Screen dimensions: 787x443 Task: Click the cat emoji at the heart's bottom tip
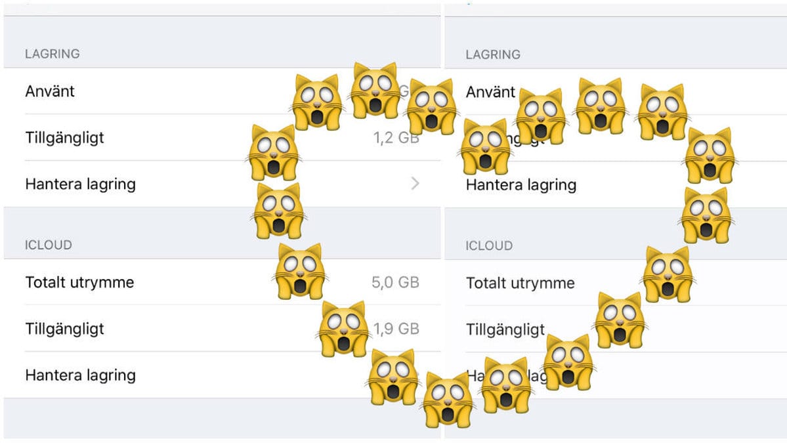pyautogui.click(x=448, y=400)
